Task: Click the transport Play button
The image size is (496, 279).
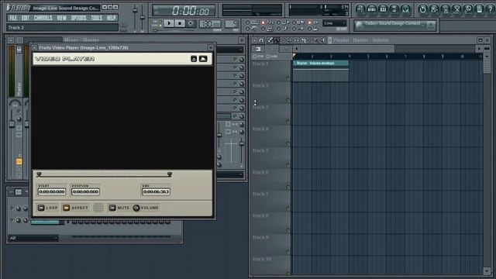Action: click(x=169, y=23)
